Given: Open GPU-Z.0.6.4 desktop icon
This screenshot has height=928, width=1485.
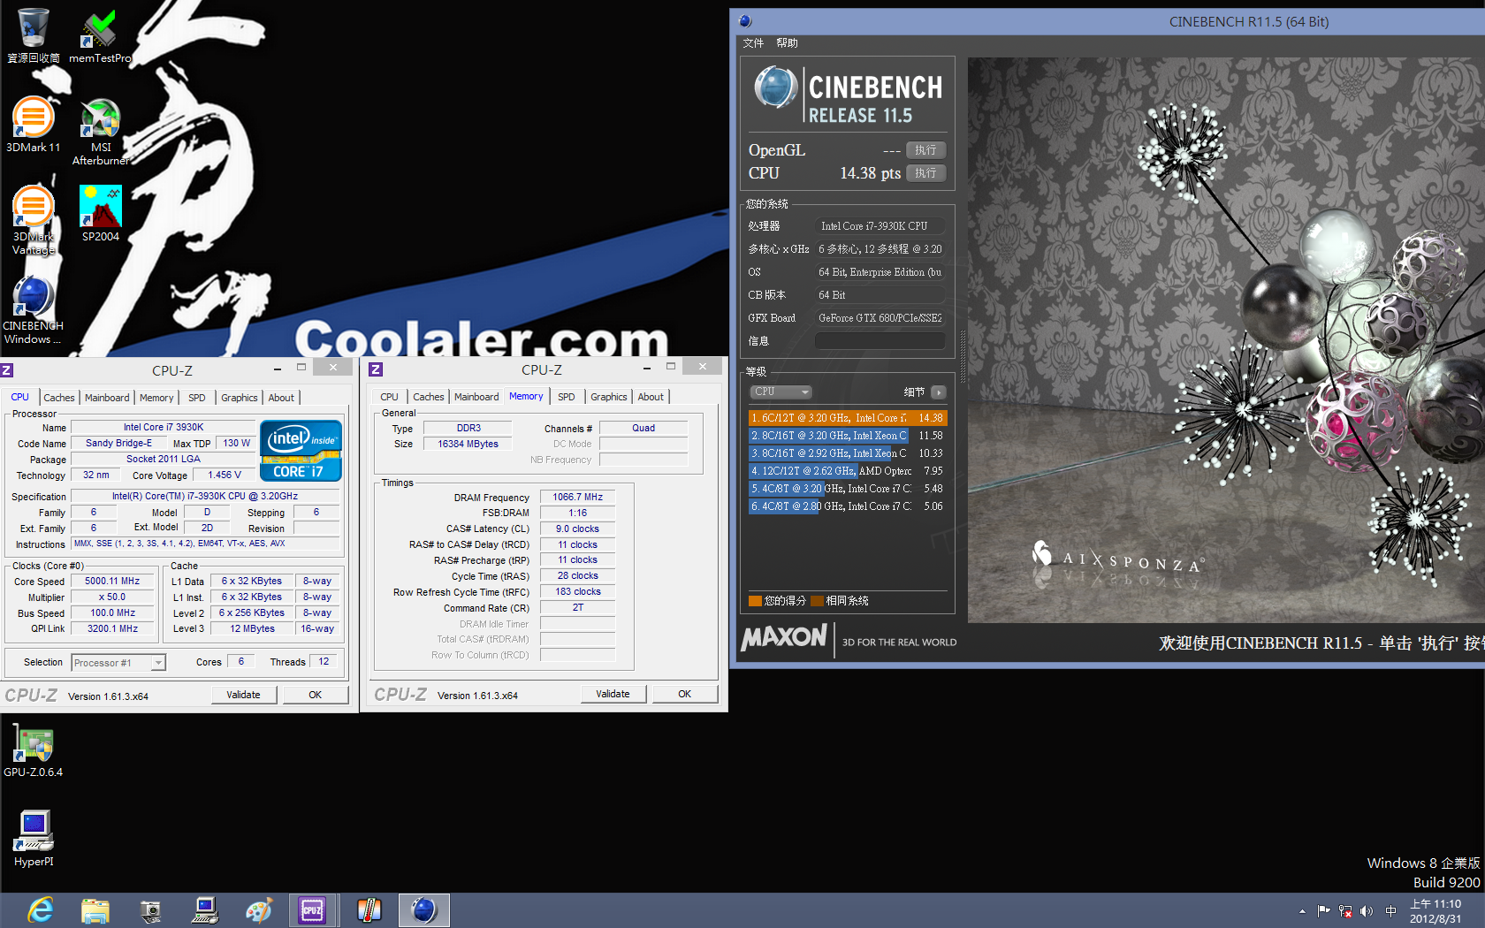Looking at the screenshot, I should (33, 750).
